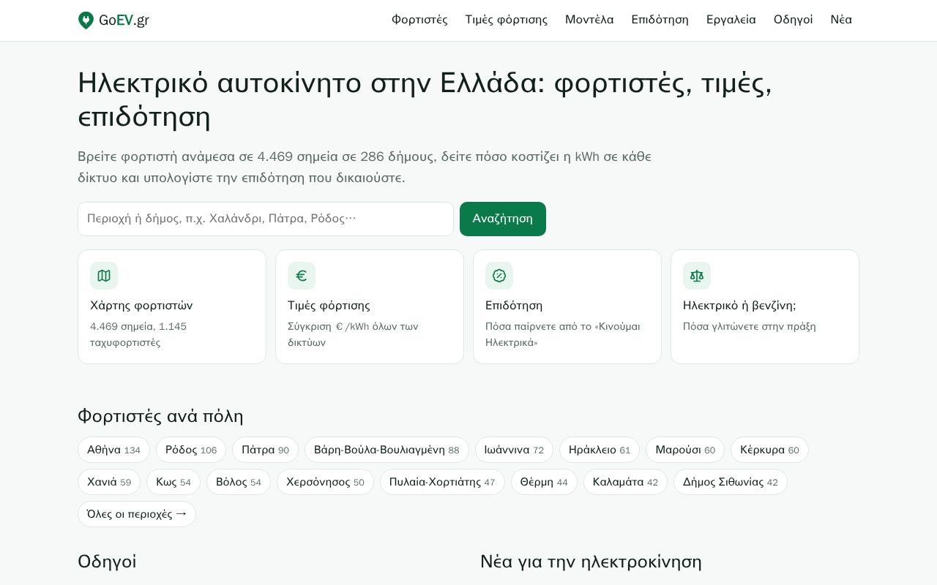Select the Δήμος Σιθωνίας 42 chip
Image resolution: width=937 pixels, height=585 pixels.
point(731,482)
